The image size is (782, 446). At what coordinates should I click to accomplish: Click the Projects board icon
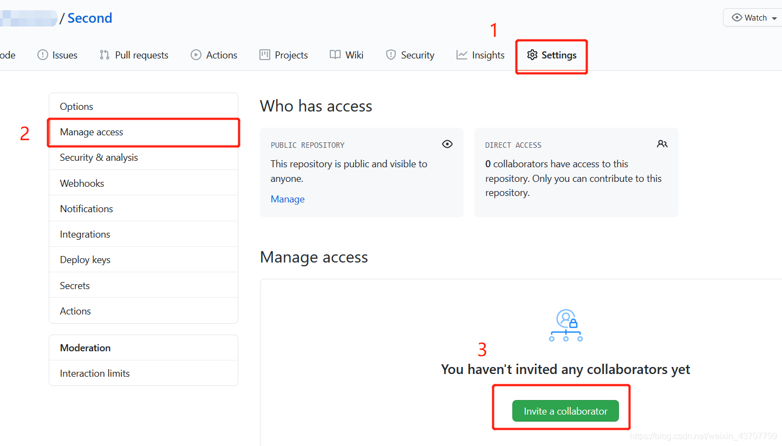(x=265, y=55)
